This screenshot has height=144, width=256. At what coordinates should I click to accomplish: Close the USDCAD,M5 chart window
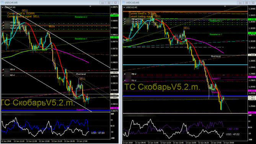pos(253,3)
